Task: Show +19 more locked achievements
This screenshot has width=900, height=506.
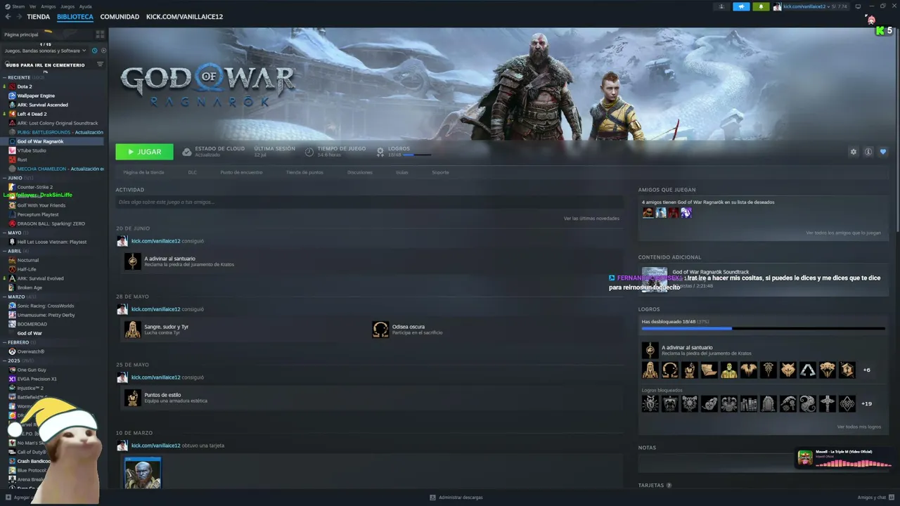Action: click(866, 403)
